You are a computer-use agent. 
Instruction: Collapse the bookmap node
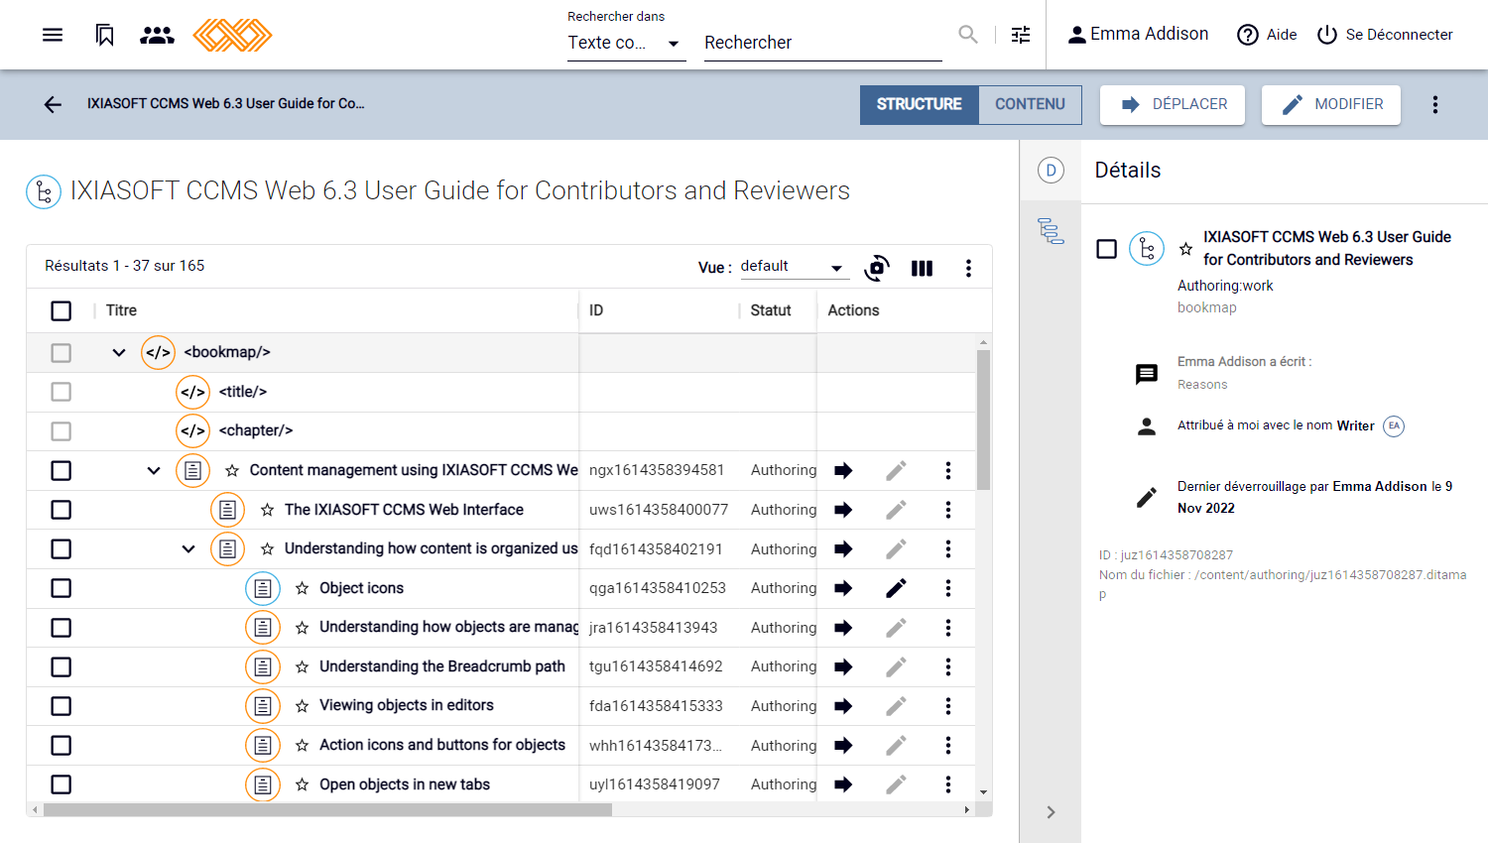click(119, 352)
